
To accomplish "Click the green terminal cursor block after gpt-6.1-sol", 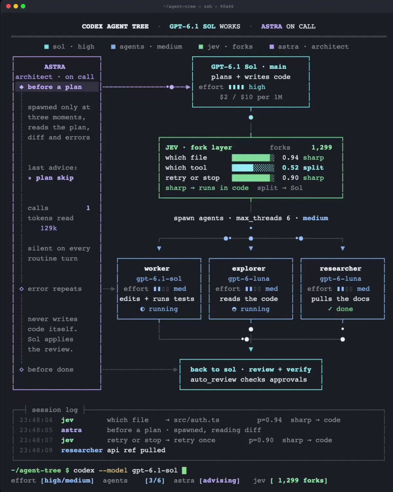I will tap(184, 470).
